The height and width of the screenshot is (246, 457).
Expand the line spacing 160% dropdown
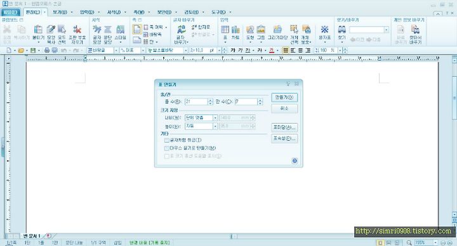pyautogui.click(x=340, y=50)
